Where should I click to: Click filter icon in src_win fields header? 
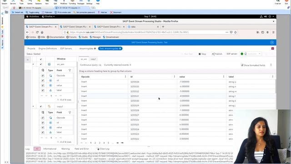pos(70,70)
